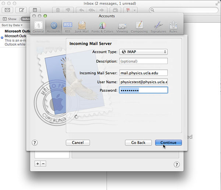Open General preferences tab
The height and width of the screenshot is (190, 221).
38,27
